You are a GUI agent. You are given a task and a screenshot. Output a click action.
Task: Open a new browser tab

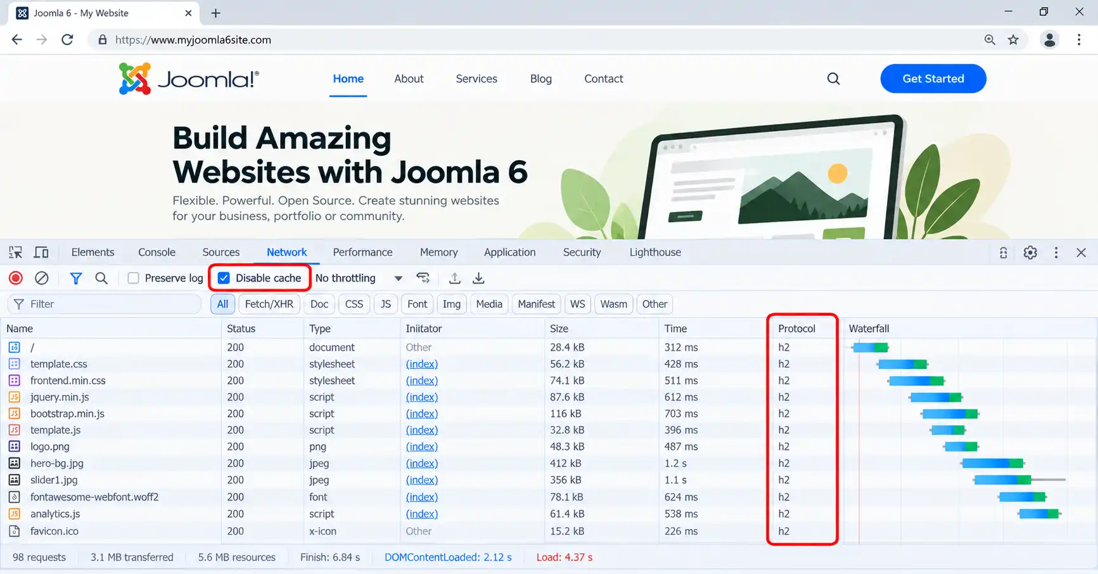click(216, 13)
